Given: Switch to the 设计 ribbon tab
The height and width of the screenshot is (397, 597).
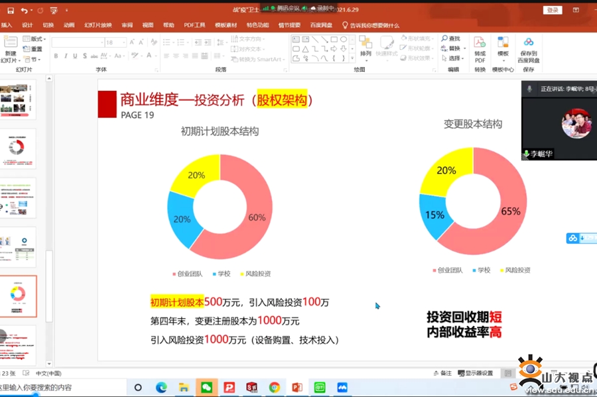Looking at the screenshot, I should (x=27, y=25).
